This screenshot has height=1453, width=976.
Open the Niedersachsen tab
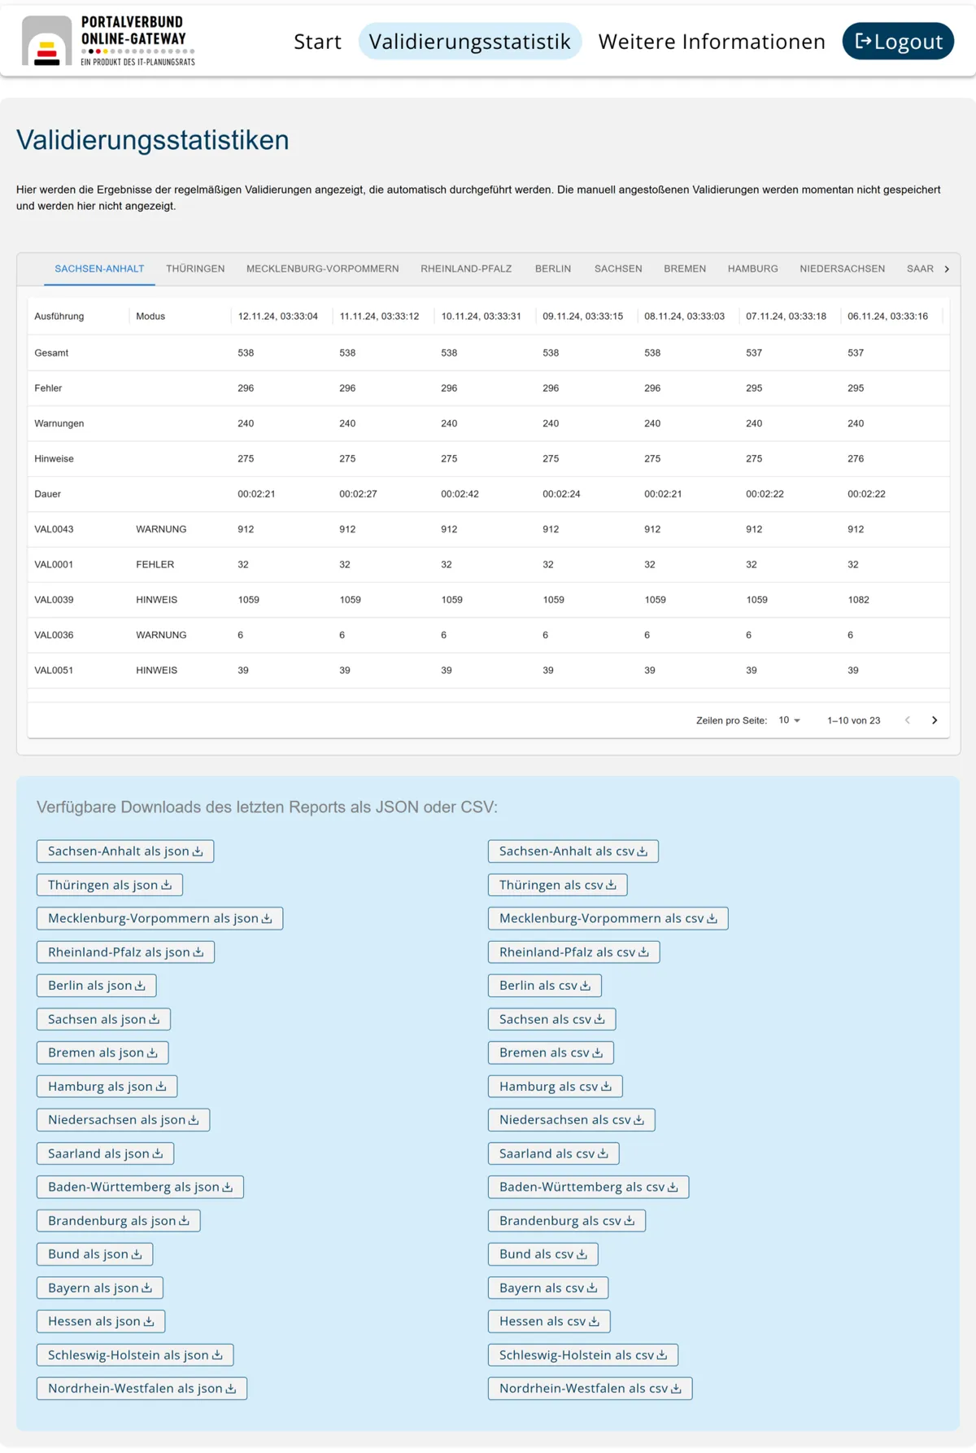point(843,269)
